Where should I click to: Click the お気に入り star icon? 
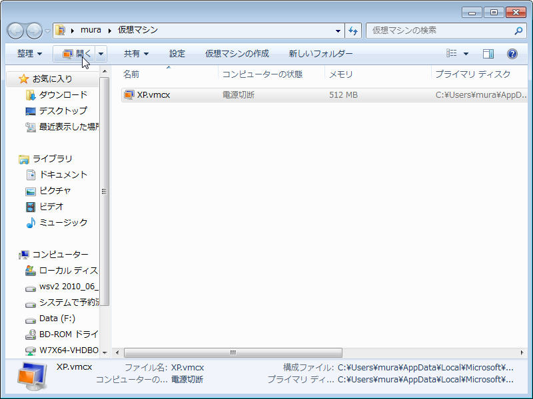(23, 79)
